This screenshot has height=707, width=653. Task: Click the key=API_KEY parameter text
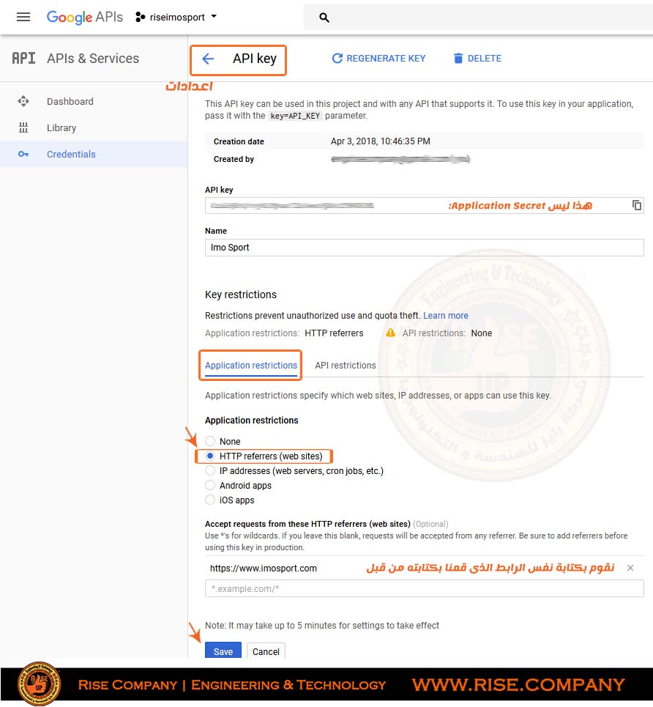(295, 116)
